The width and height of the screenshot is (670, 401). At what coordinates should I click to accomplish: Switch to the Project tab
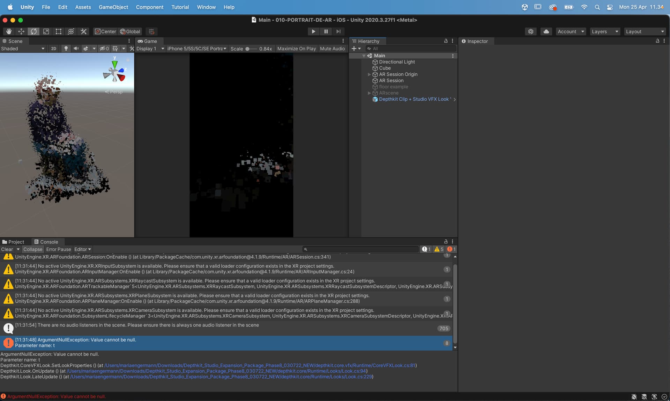click(x=13, y=242)
